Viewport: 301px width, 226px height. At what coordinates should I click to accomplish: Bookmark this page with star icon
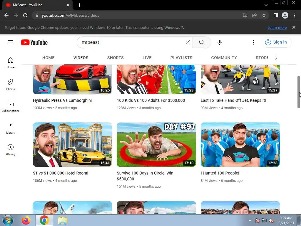(x=264, y=15)
